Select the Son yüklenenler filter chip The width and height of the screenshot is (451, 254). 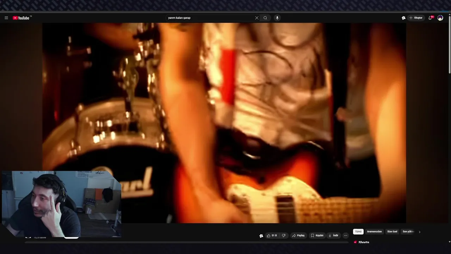(408, 232)
